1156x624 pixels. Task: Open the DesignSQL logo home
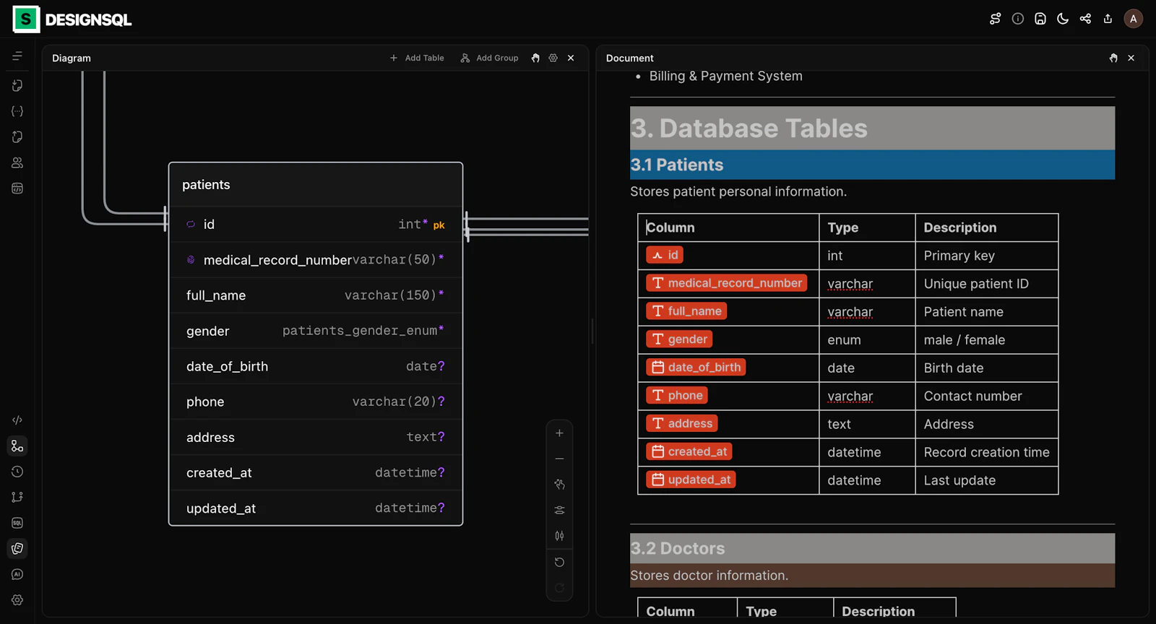point(72,19)
